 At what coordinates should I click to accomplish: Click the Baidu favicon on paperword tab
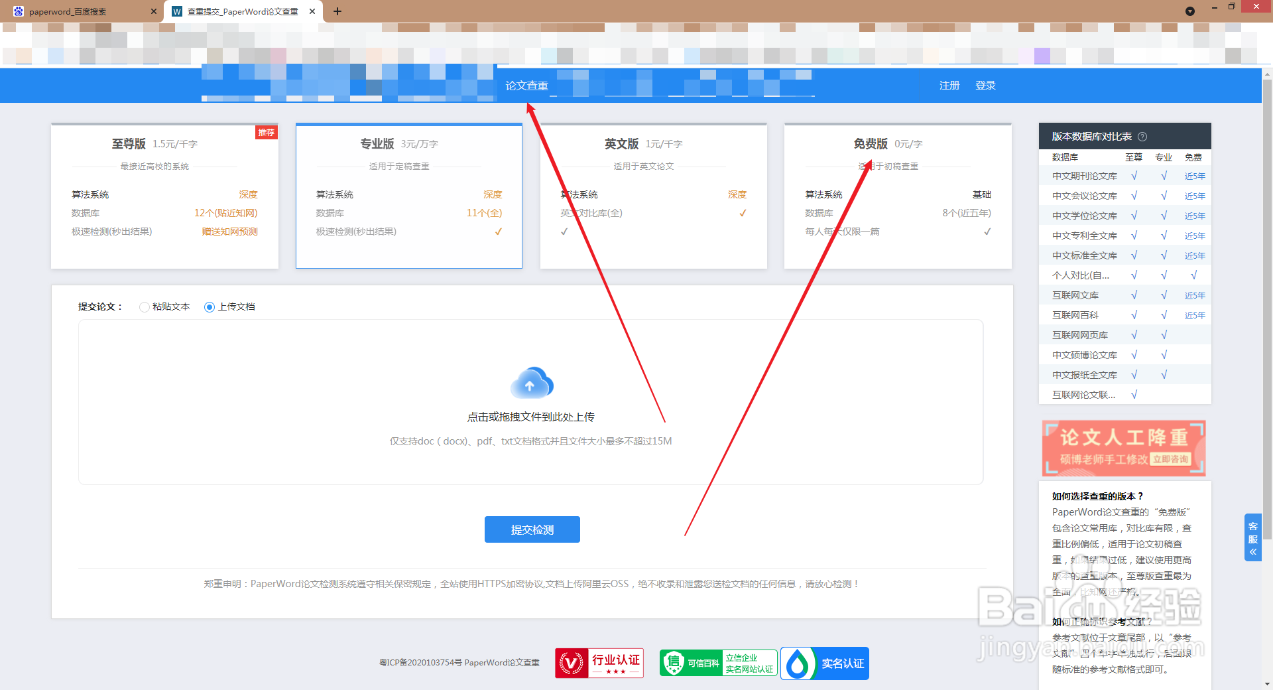[x=18, y=11]
